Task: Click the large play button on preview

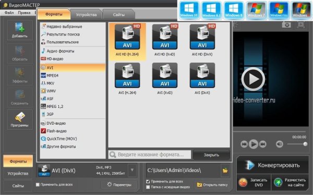Action: tap(253, 79)
